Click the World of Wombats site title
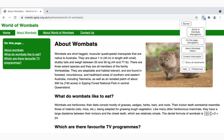 20,25
